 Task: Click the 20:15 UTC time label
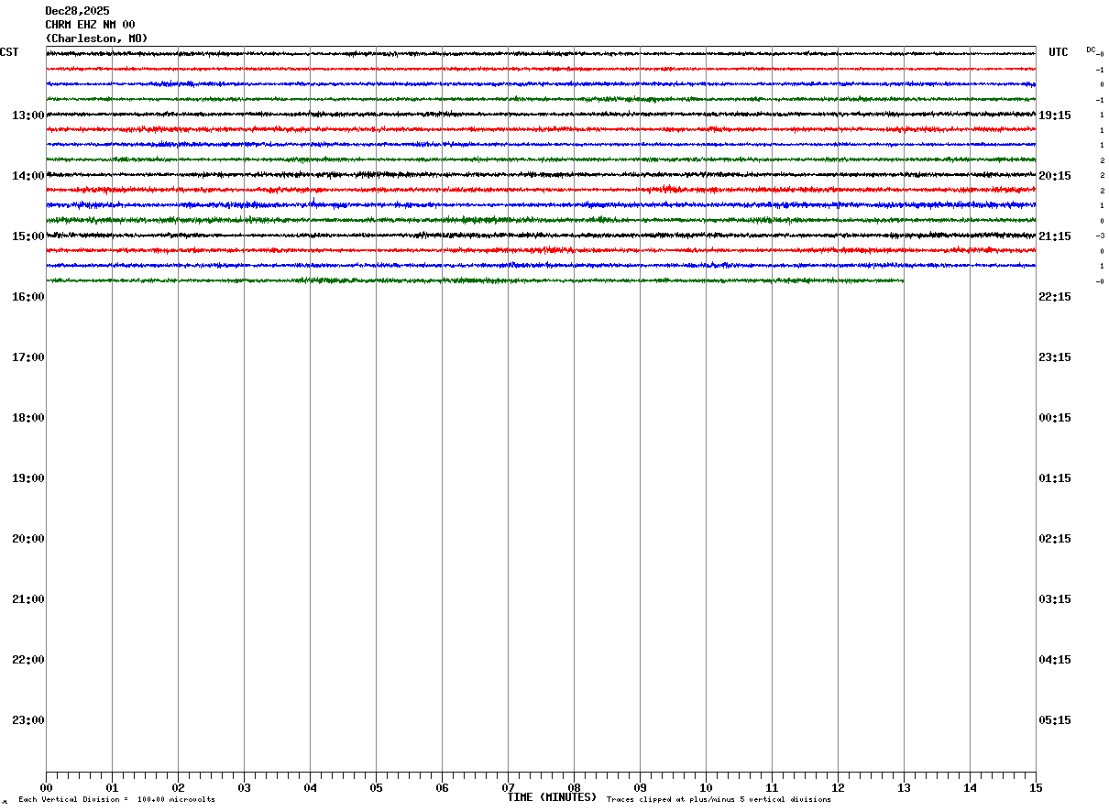(x=1054, y=176)
